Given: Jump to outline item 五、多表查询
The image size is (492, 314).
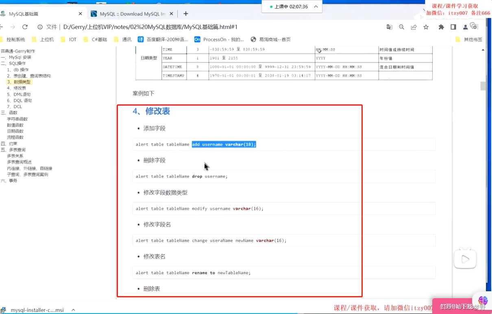Looking at the screenshot, I should (13, 150).
